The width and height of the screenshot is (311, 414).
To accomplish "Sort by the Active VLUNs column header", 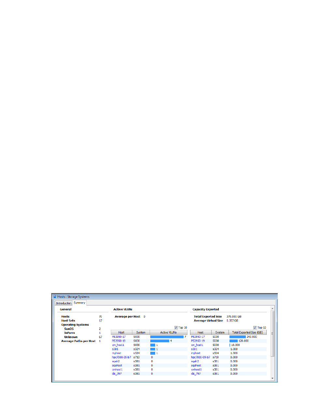I will point(169,333).
